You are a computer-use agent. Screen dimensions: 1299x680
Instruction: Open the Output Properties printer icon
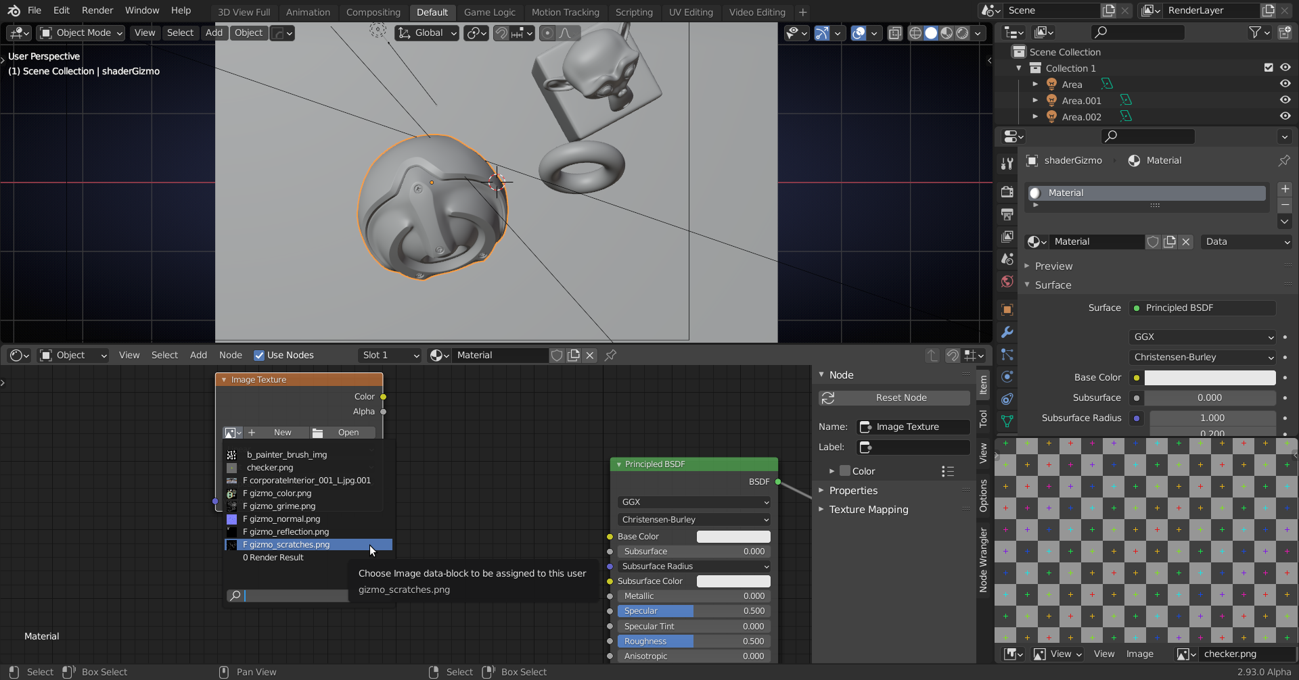click(x=1007, y=214)
